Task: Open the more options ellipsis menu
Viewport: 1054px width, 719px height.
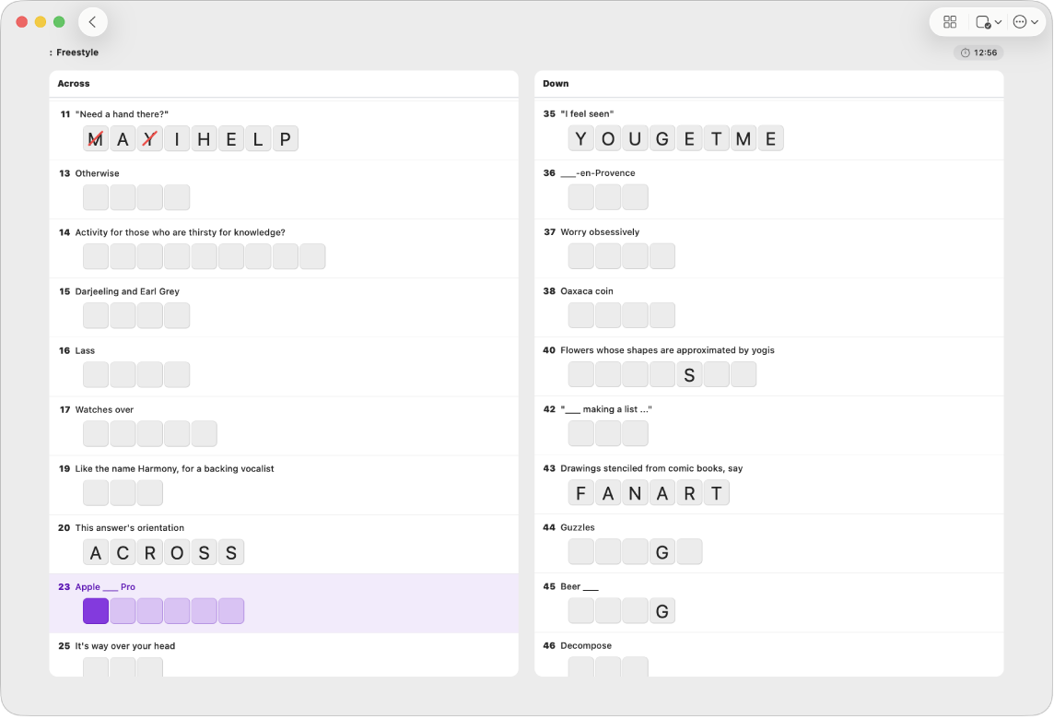Action: [1025, 22]
